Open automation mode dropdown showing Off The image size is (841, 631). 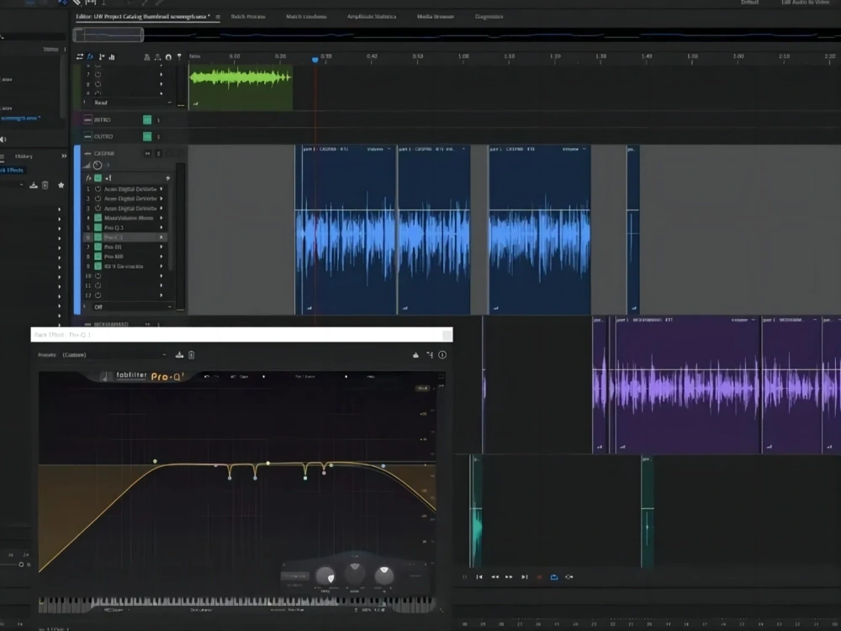tap(132, 307)
